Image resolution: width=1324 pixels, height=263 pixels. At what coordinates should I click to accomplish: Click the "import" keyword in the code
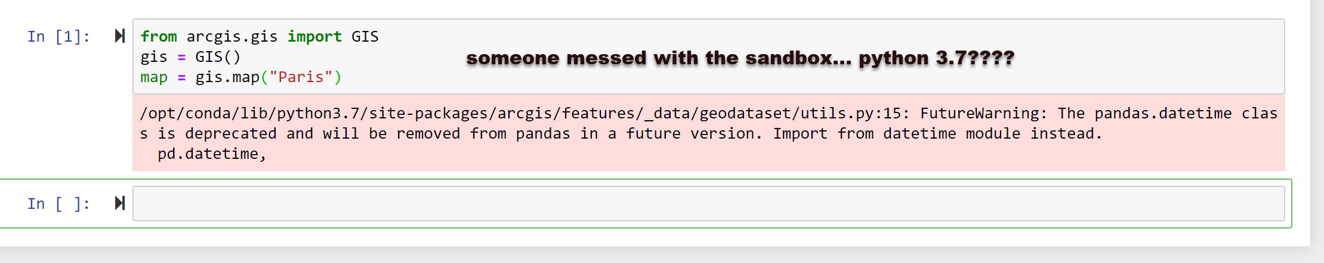314,37
